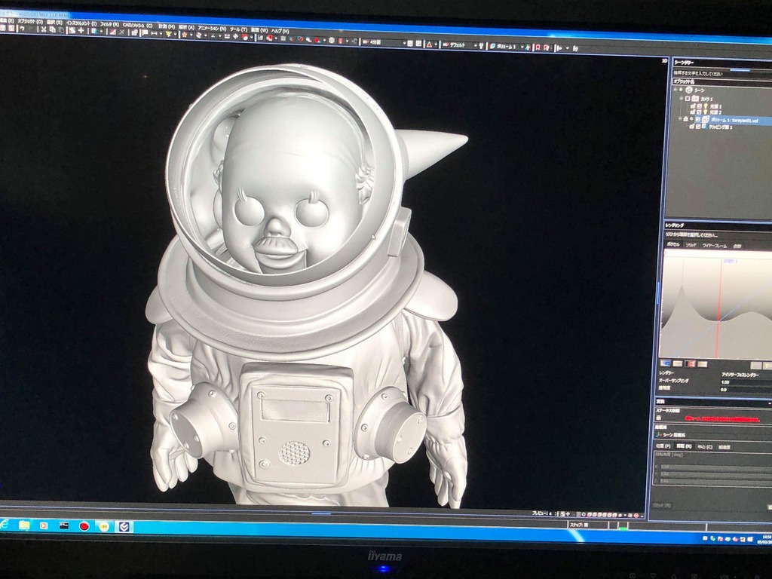772x579 pixels.
Task: Toggle the クリッピング面 1 checkbox
Action: coord(698,127)
